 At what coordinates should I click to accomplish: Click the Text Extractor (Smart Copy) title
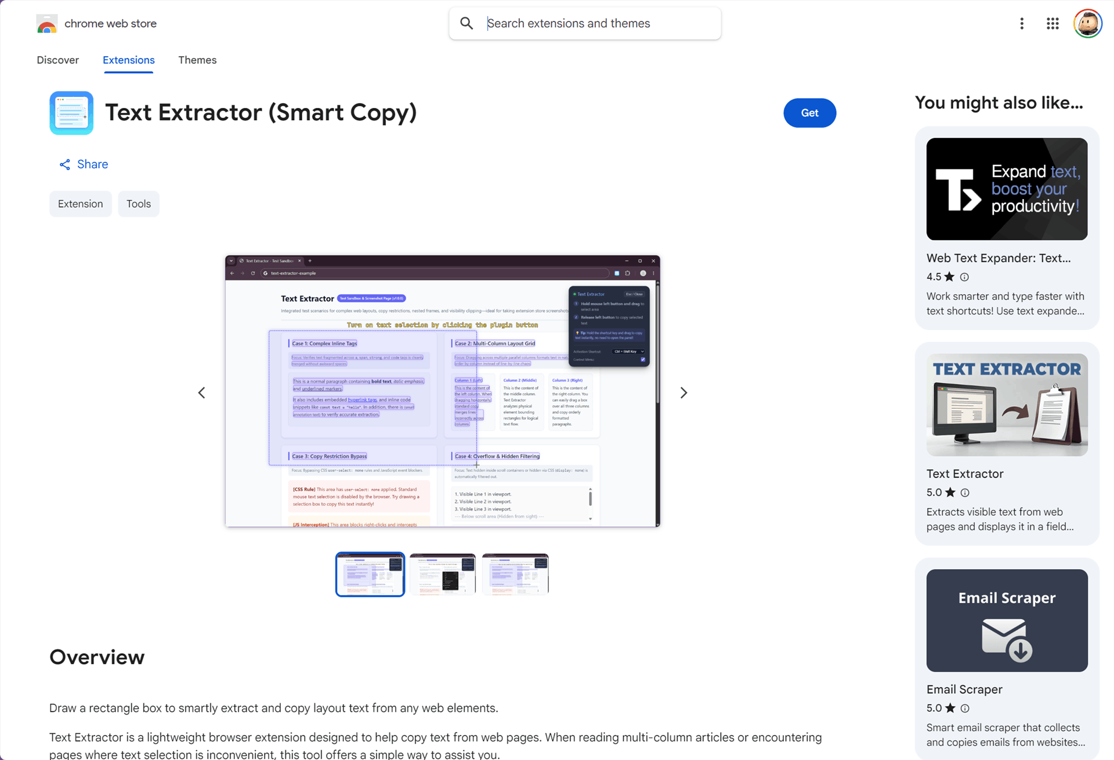261,113
